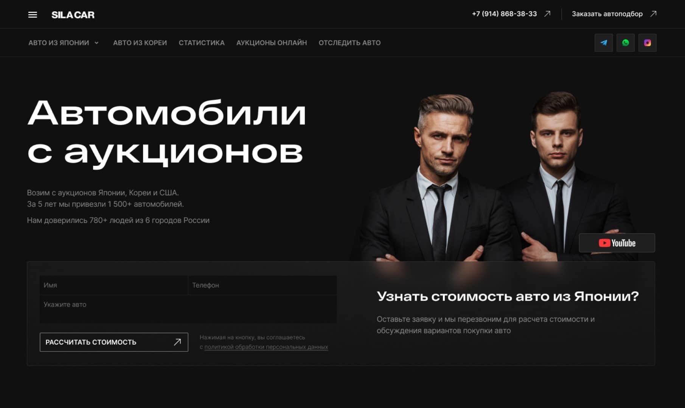Open the Авто из Японии menu

[59, 43]
